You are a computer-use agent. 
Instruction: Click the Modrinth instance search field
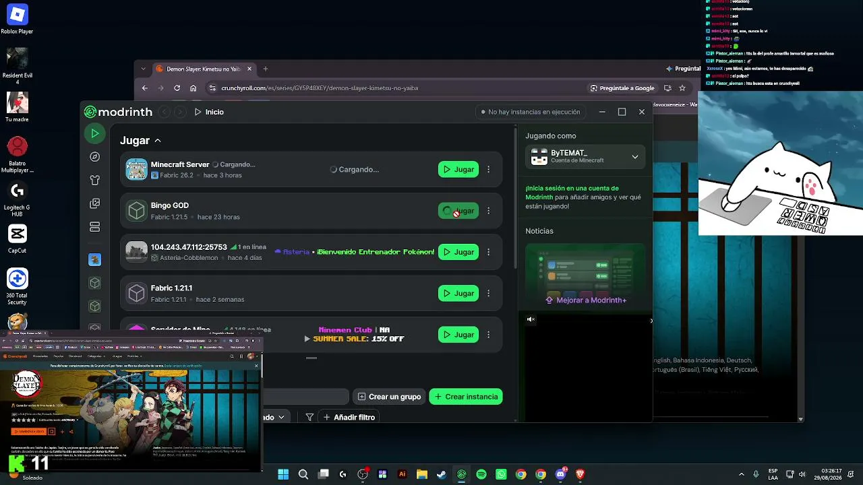point(306,397)
